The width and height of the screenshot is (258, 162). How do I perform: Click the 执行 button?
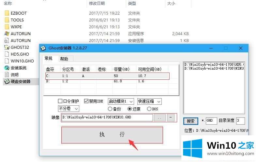112,135
